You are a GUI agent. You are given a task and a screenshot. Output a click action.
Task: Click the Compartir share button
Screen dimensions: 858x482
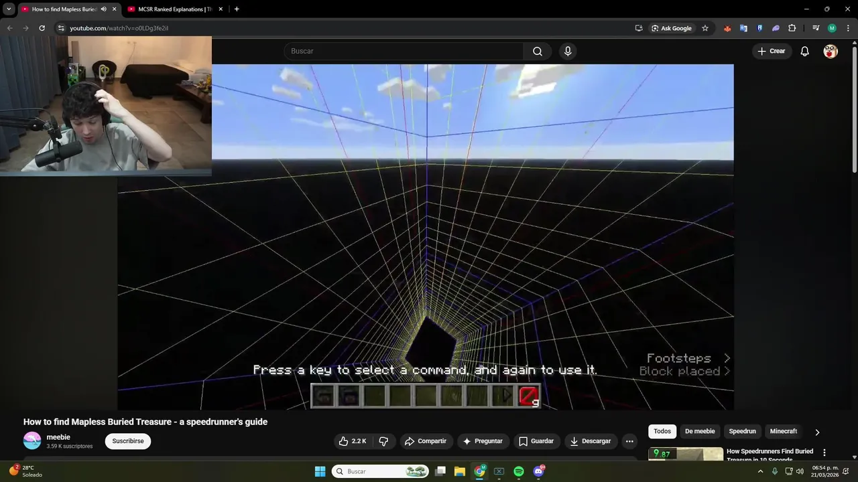pyautogui.click(x=426, y=441)
